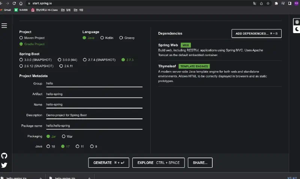This screenshot has height=179, width=300.
Task: Open the browser extensions puzzle icon
Action: [x=276, y=3]
